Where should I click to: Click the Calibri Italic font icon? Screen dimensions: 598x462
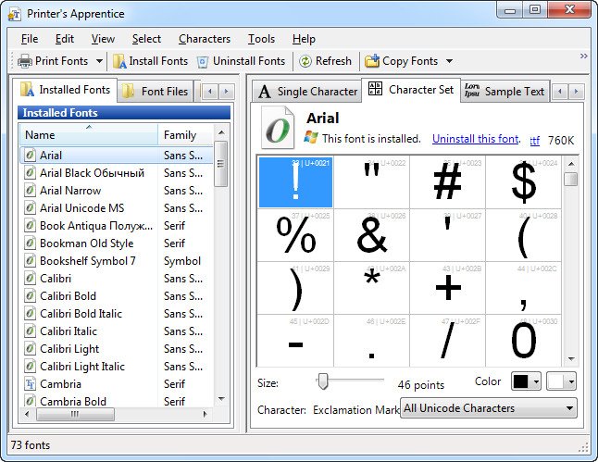click(x=30, y=331)
